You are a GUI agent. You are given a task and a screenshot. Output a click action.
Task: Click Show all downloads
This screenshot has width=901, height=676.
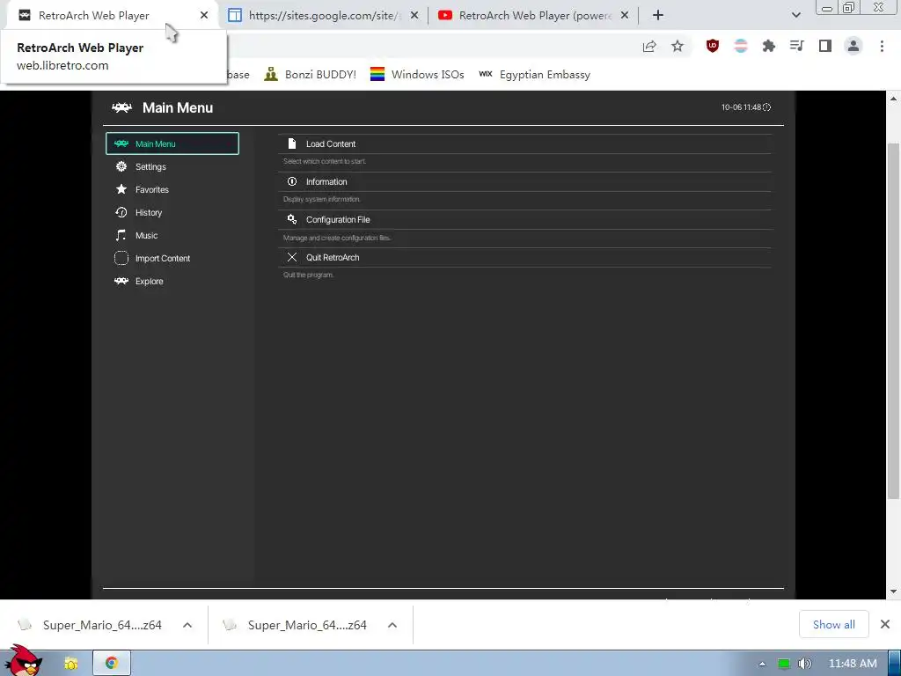coord(834,624)
